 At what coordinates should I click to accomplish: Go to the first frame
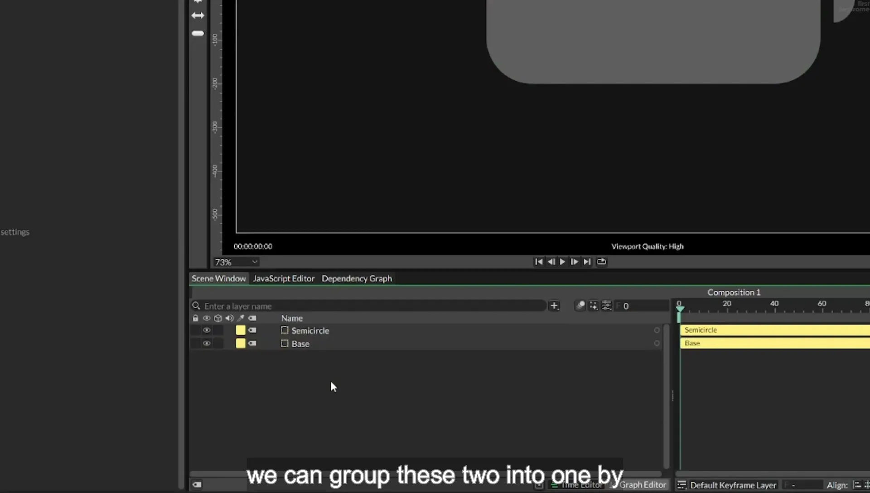click(x=538, y=262)
